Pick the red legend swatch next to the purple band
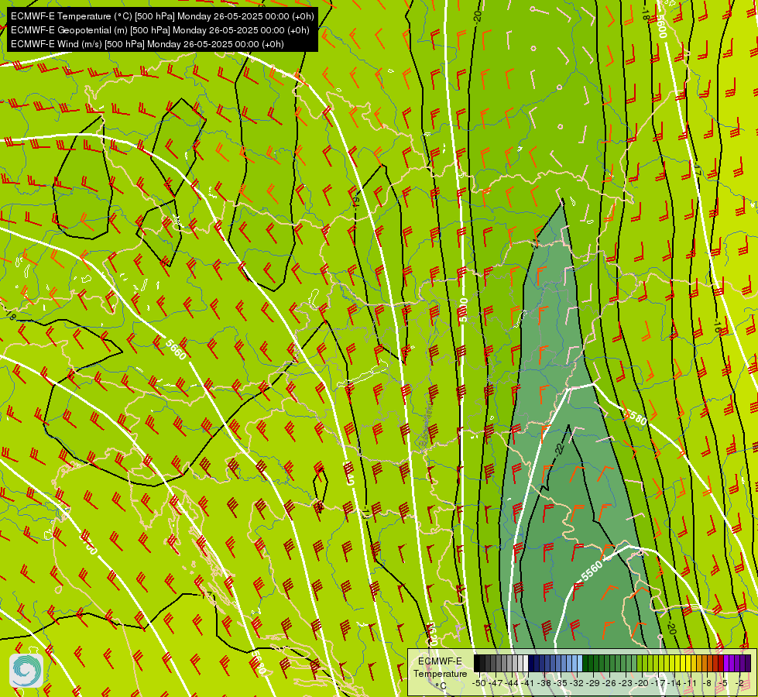 pos(721,663)
